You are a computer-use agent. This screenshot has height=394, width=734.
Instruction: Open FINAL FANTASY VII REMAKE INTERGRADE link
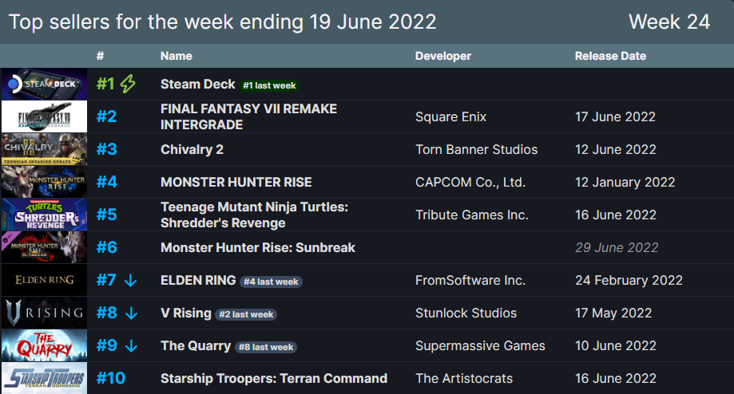click(x=248, y=117)
